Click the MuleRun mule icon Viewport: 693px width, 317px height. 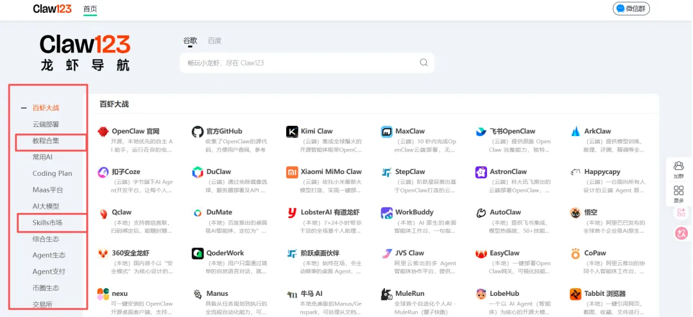[387, 294]
